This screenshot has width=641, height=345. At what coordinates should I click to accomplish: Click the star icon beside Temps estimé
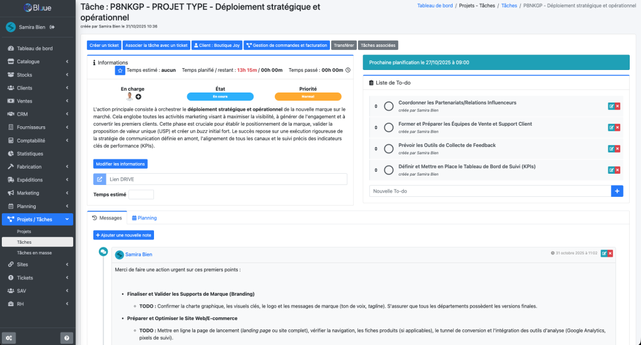click(x=120, y=71)
